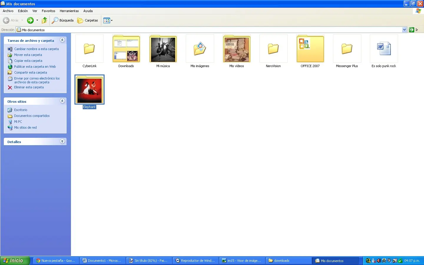Click Cambiar nombre a esta carpeta
Viewport: 424px width, 265px height.
coord(33,49)
